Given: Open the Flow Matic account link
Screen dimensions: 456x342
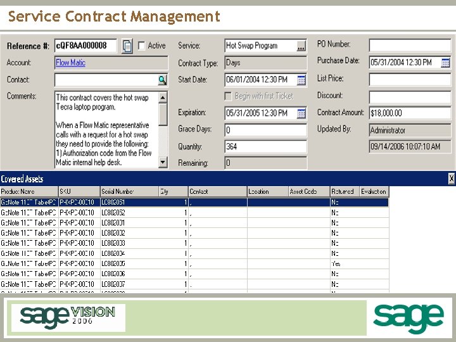Looking at the screenshot, I should tap(70, 63).
